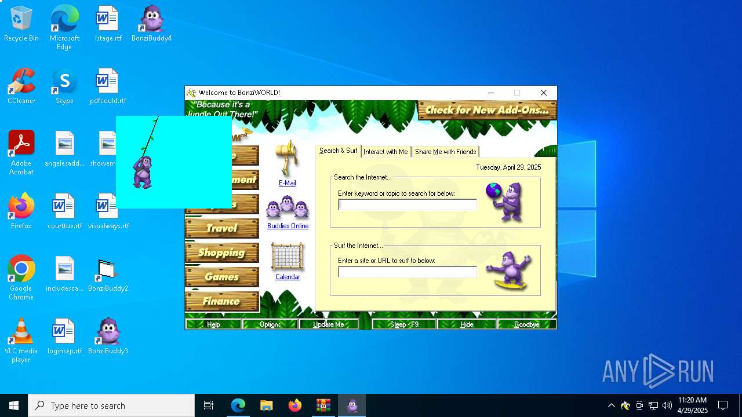
Task: Open Task View on taskbar
Action: (x=209, y=405)
